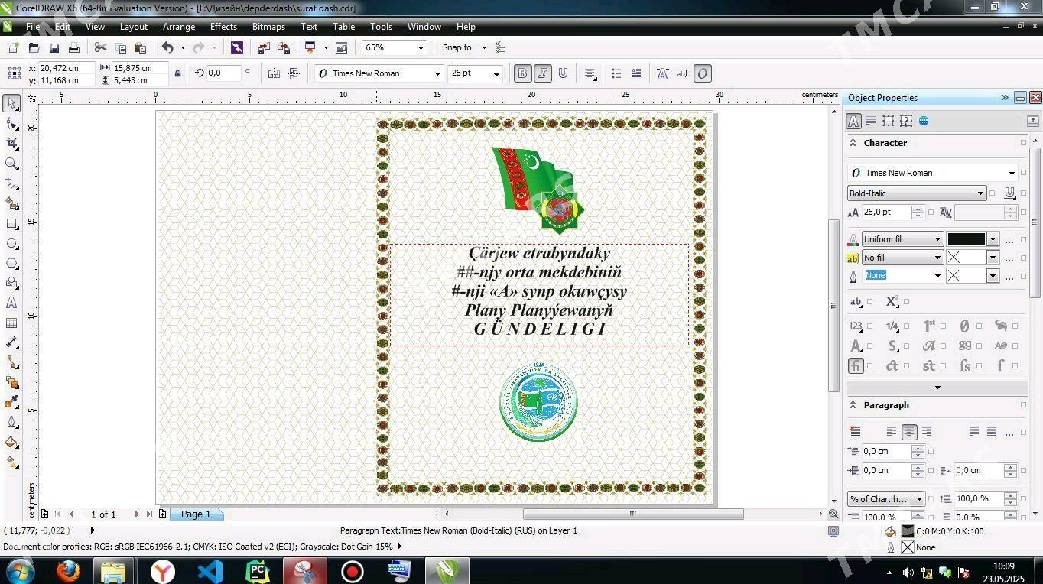Toggle the Underline button in property bar
This screenshot has height=584, width=1043.
tap(563, 73)
